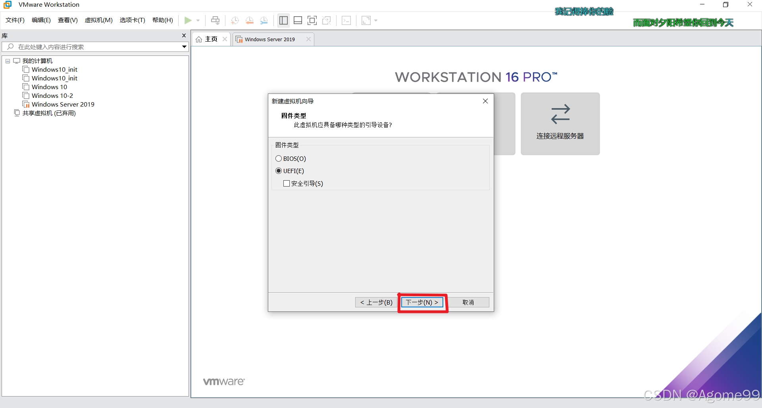Click the Windows Server 2019 tab VM icon
The width and height of the screenshot is (762, 408).
coord(239,39)
